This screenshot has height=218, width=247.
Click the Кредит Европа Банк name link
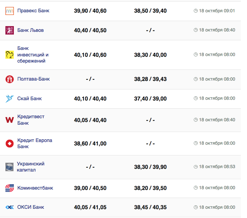tap(35, 143)
